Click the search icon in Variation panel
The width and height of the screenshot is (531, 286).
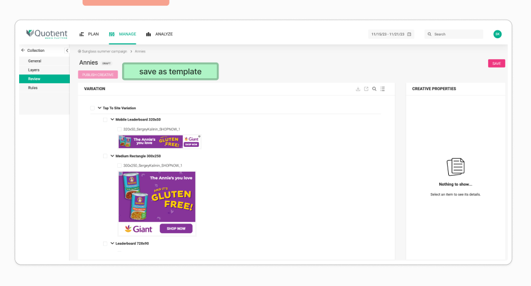[374, 89]
